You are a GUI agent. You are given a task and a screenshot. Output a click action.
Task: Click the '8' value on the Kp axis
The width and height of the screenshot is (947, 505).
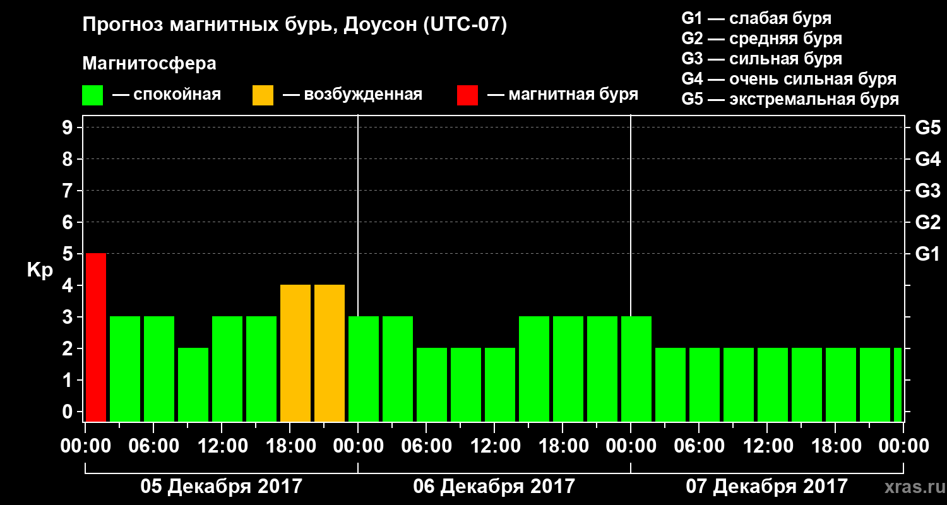pyautogui.click(x=69, y=159)
